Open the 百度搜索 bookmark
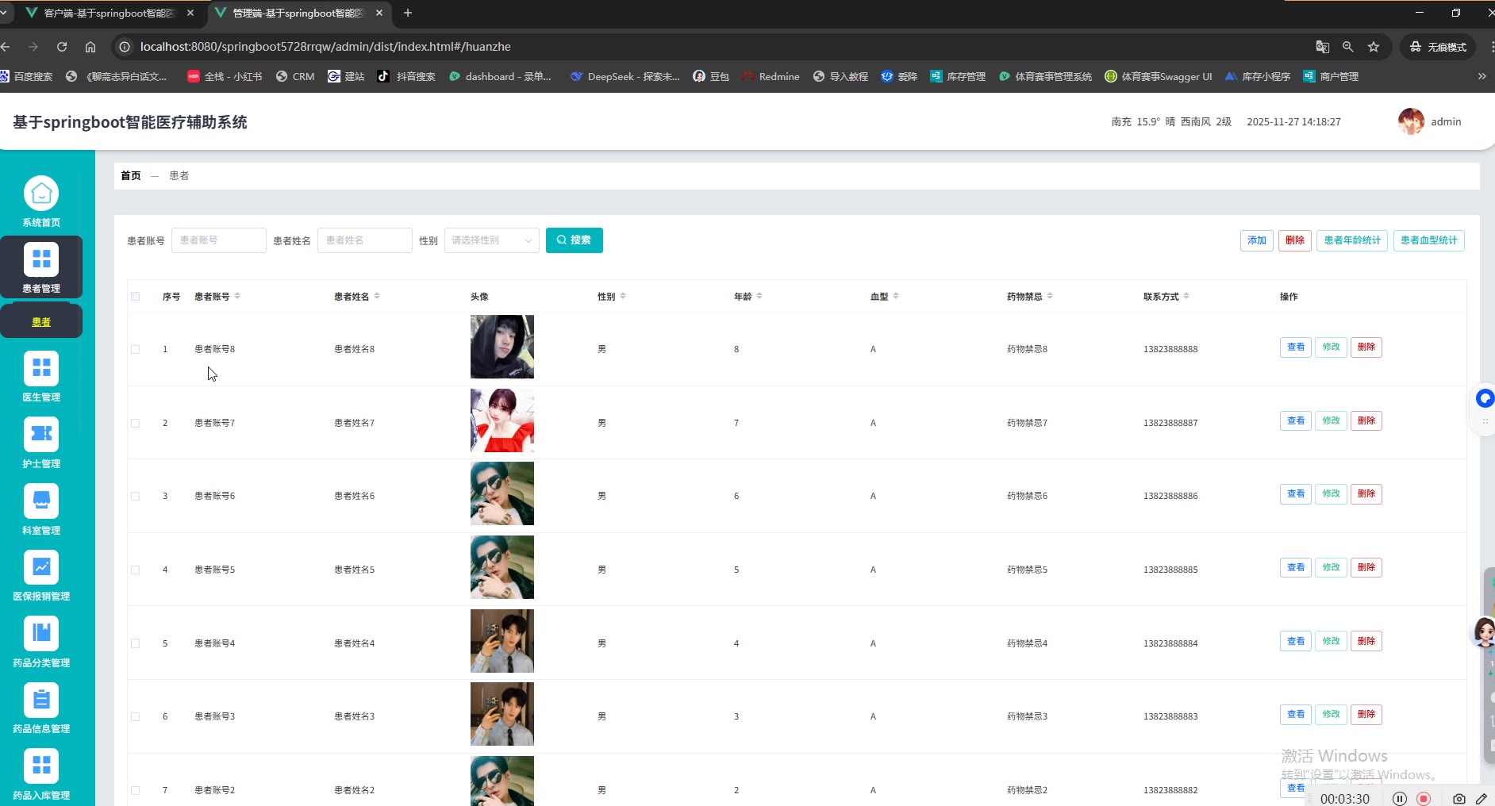The image size is (1495, 806). [x=27, y=77]
